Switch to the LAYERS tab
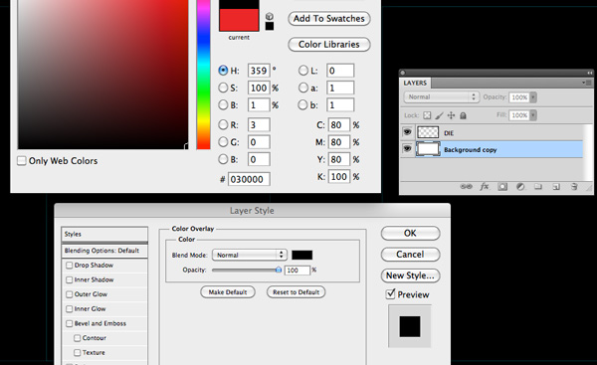The image size is (597, 365). click(415, 83)
